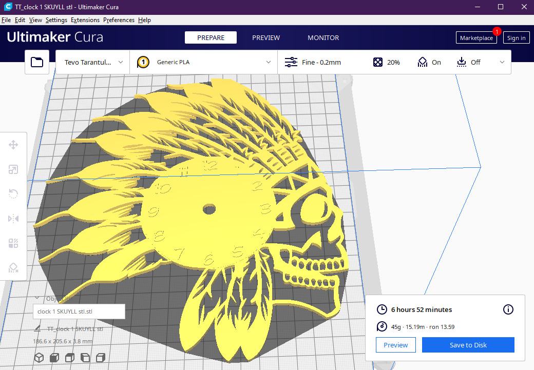
Task: Switch to the MONITOR stage tab
Action: 323,37
